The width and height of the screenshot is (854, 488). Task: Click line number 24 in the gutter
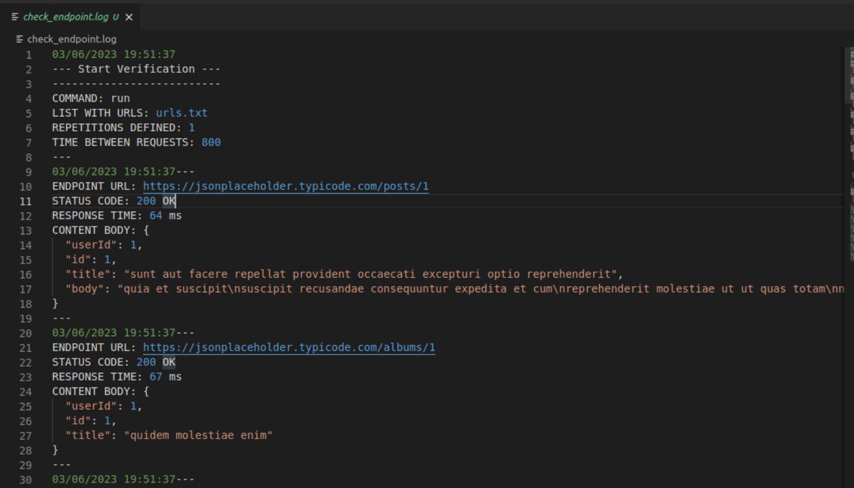(x=25, y=392)
